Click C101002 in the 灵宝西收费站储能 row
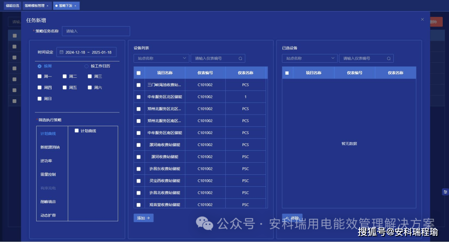449x242 pixels. tap(205, 181)
